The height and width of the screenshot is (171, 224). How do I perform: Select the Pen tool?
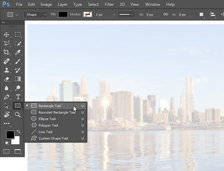(x=7, y=97)
